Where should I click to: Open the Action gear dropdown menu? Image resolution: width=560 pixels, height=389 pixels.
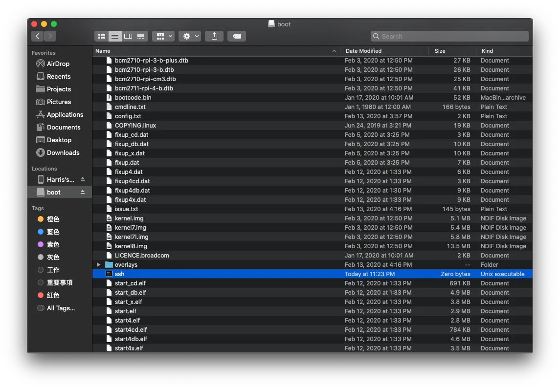tap(189, 36)
